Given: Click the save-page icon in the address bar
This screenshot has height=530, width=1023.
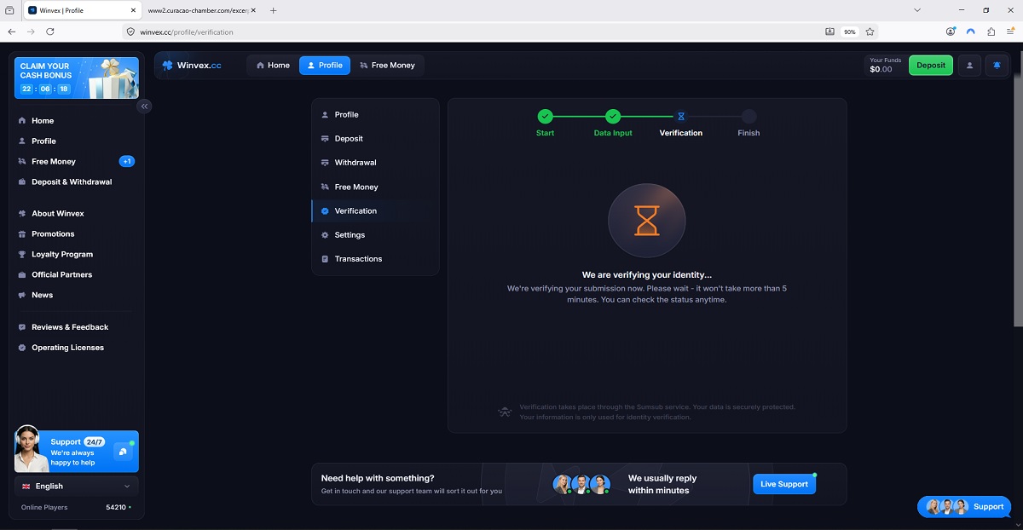Looking at the screenshot, I should coord(830,32).
